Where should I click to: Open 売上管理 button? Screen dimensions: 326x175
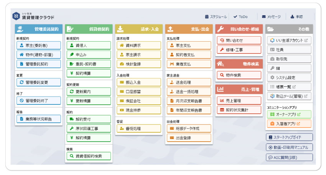pos(239,100)
